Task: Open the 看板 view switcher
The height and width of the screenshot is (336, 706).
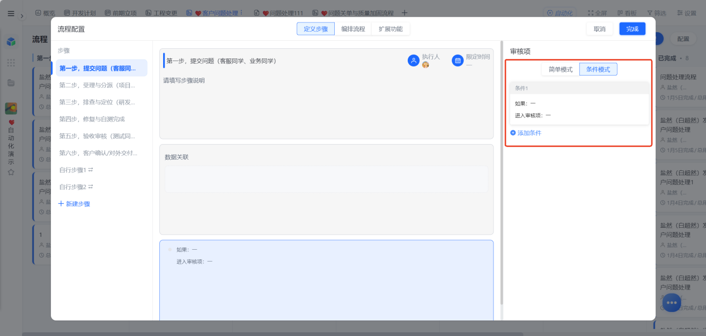Action: click(627, 13)
